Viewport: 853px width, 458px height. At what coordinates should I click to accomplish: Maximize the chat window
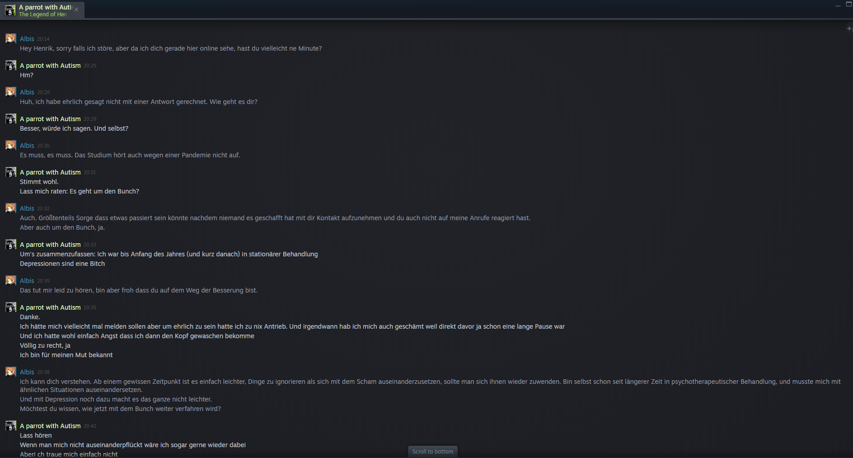point(848,4)
